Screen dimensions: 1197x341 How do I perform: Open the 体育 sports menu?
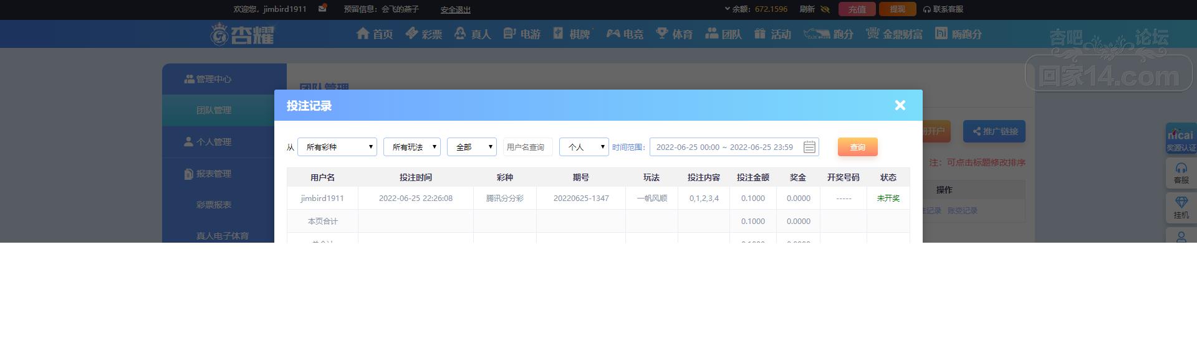[675, 34]
